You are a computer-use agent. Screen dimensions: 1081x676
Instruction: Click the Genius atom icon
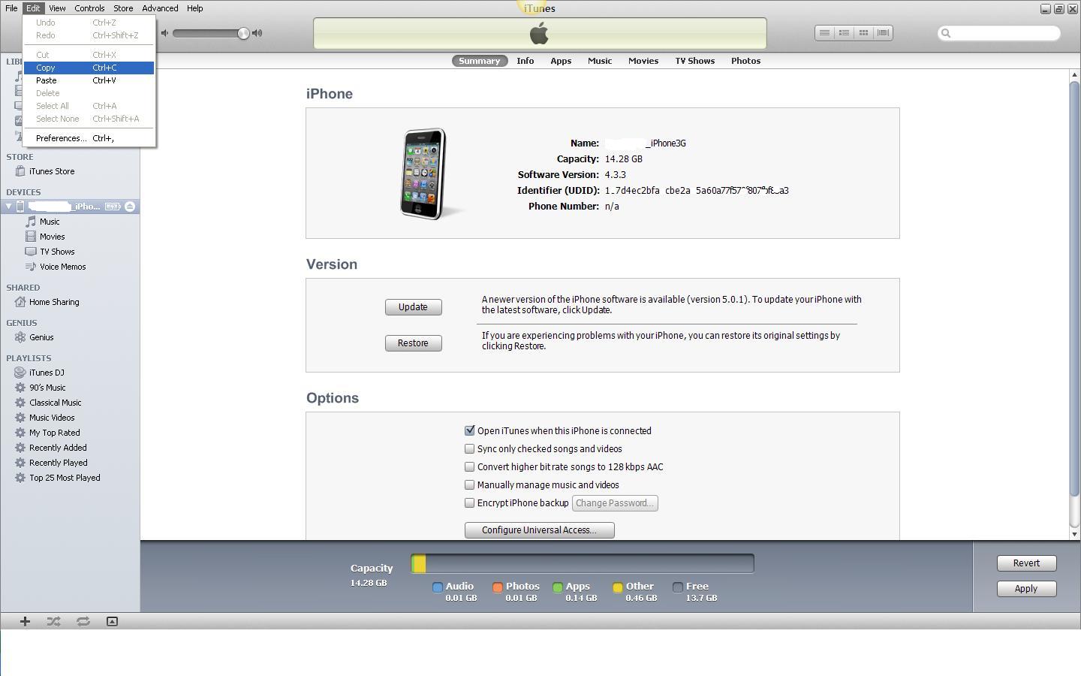pyautogui.click(x=20, y=337)
